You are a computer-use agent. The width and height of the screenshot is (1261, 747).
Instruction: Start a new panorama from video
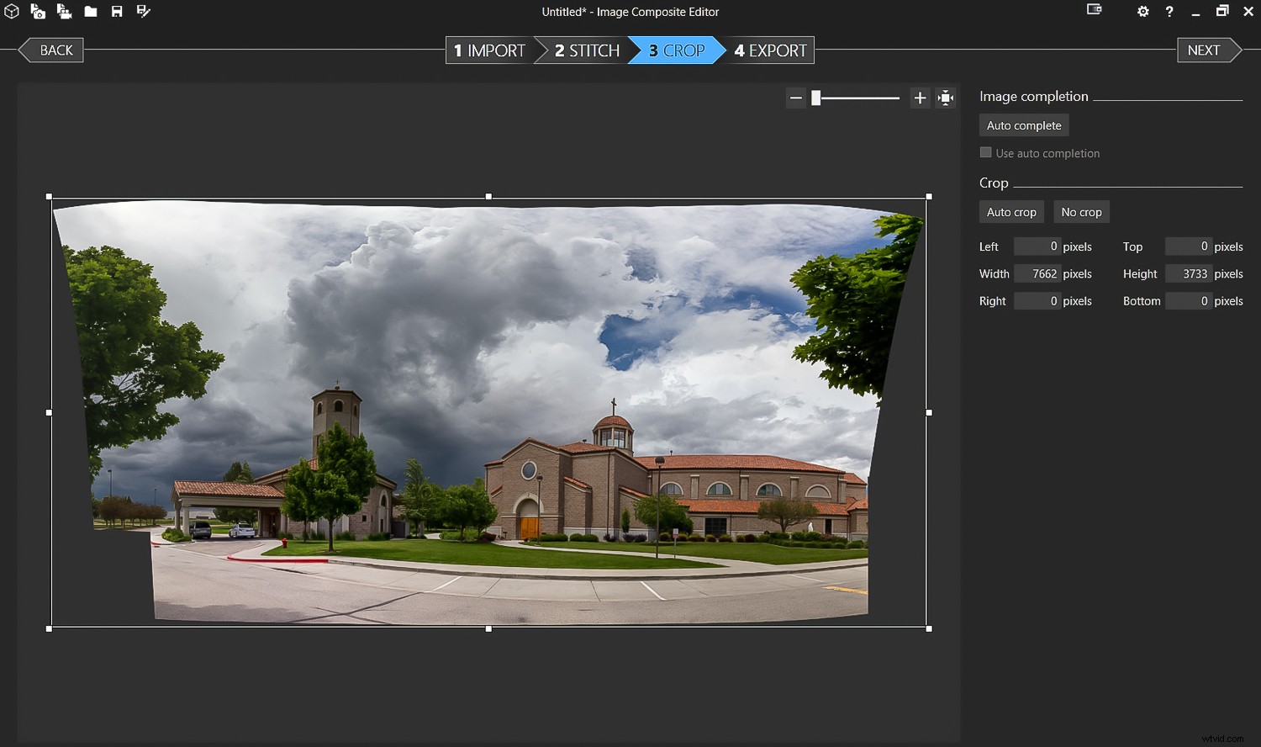coord(64,12)
